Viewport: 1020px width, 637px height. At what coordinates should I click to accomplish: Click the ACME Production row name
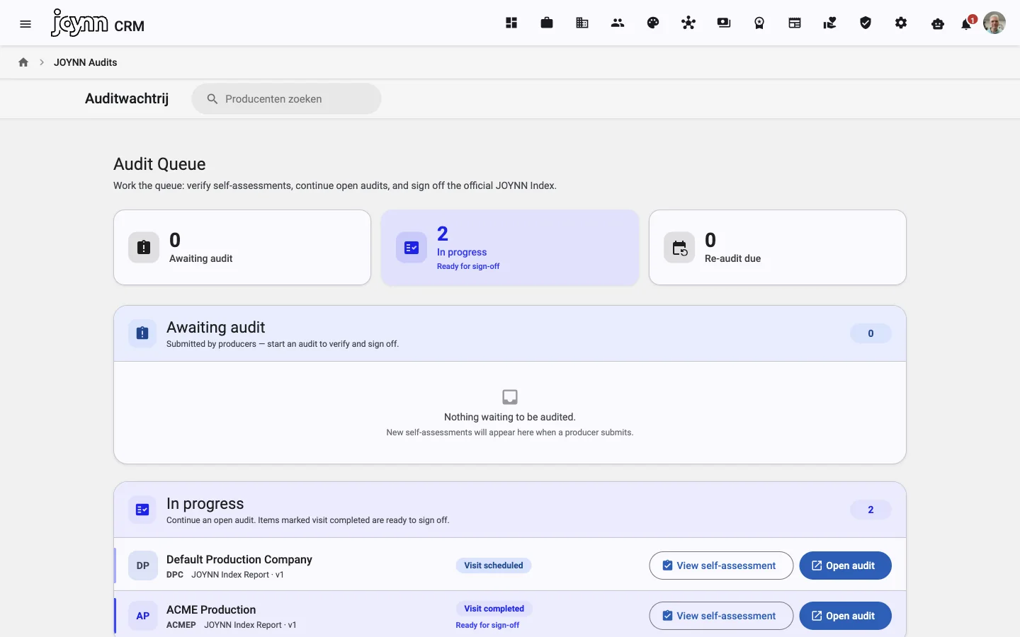(211, 609)
